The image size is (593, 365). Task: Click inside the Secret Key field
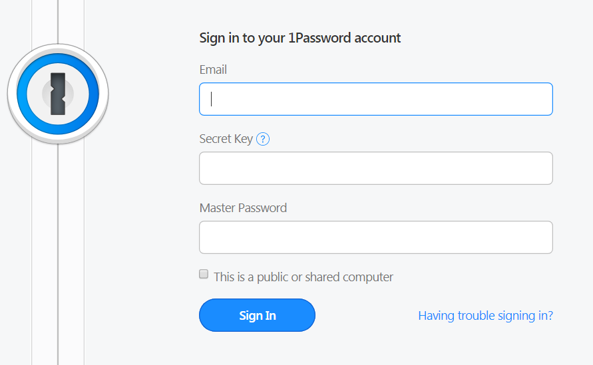click(376, 168)
